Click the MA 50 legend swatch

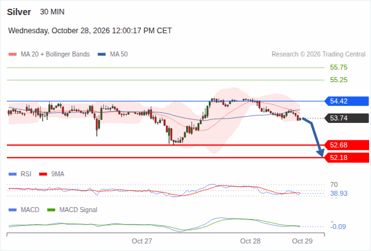coord(102,55)
